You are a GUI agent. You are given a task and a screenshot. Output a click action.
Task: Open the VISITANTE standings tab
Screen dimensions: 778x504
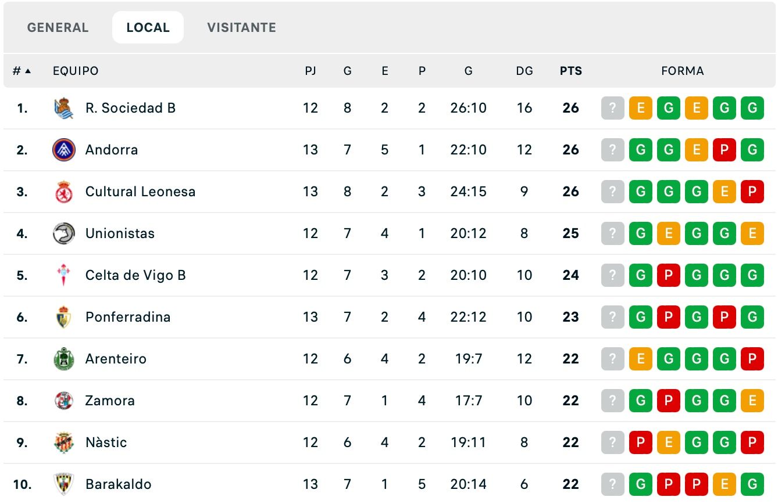(x=241, y=27)
